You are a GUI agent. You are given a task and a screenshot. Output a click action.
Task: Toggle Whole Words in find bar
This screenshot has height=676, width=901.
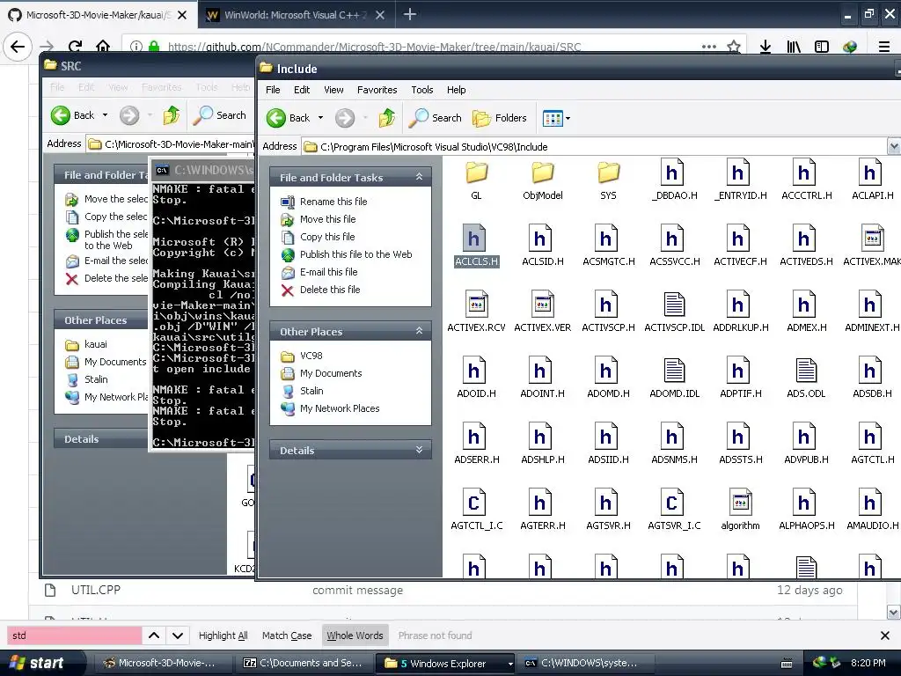click(x=355, y=636)
